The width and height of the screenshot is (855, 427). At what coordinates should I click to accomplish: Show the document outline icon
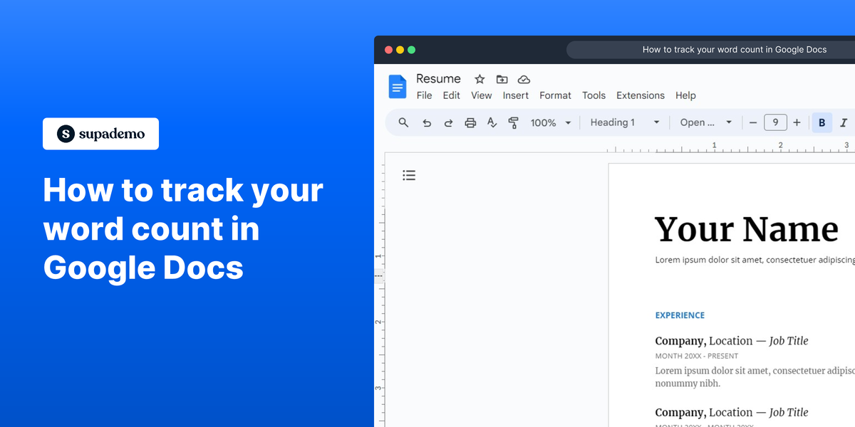409,175
